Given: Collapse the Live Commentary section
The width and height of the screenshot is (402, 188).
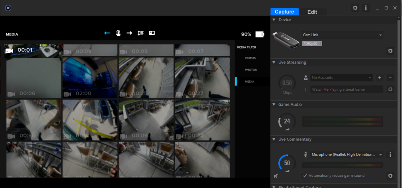Looking at the screenshot, I should [274, 139].
